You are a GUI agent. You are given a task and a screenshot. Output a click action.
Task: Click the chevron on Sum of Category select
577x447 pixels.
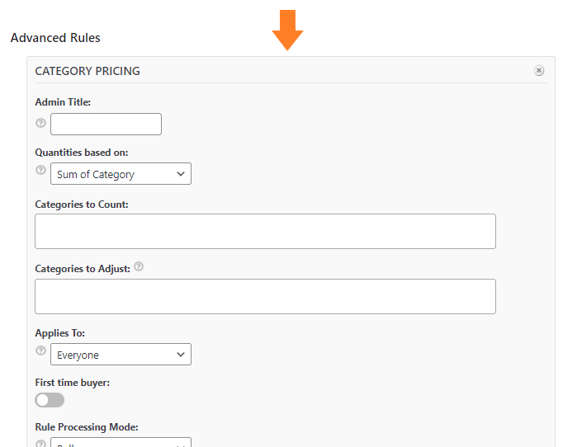click(180, 174)
